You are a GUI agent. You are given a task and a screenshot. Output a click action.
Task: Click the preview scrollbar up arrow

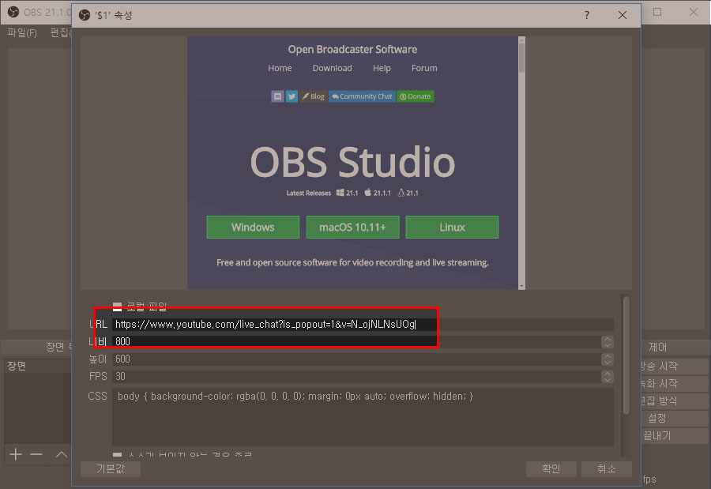(x=521, y=40)
